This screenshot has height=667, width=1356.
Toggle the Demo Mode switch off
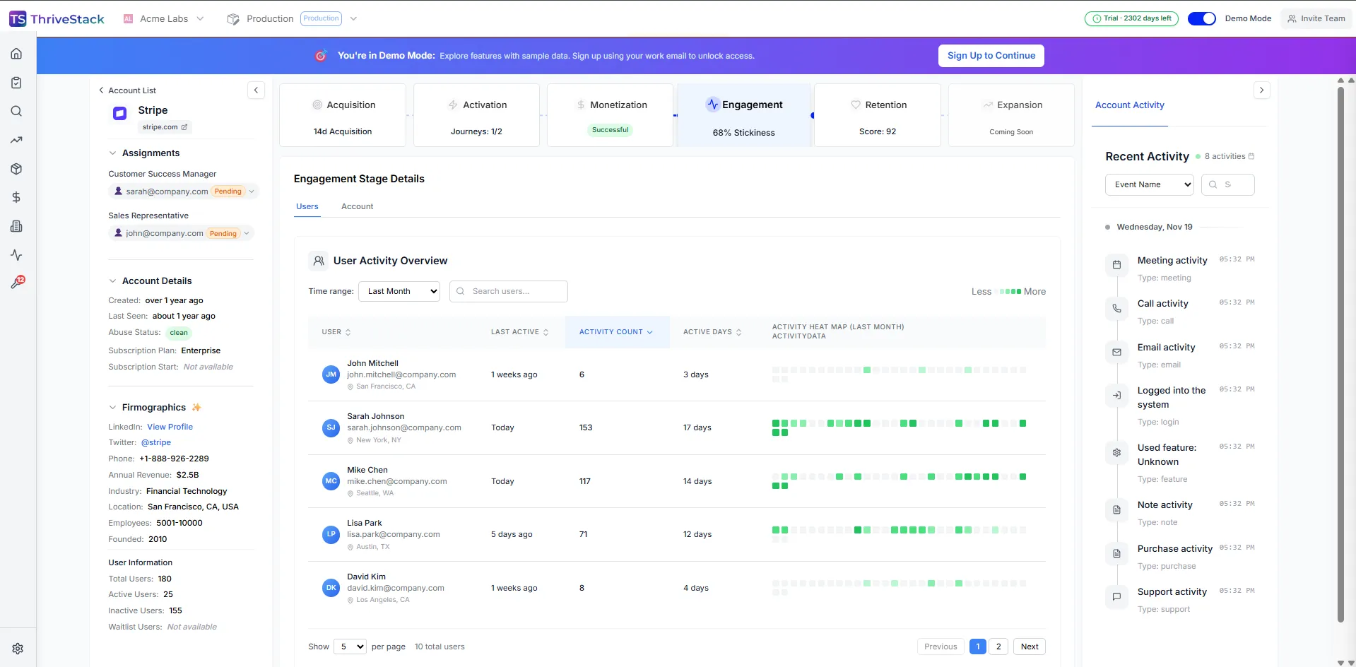click(x=1201, y=18)
